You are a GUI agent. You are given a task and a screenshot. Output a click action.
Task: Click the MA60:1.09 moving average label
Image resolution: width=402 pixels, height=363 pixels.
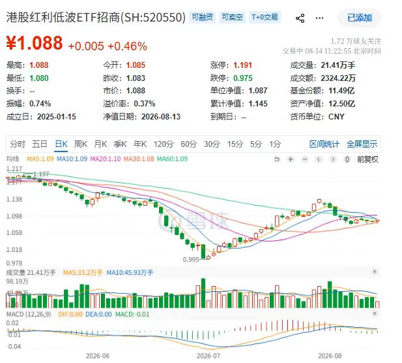point(172,159)
